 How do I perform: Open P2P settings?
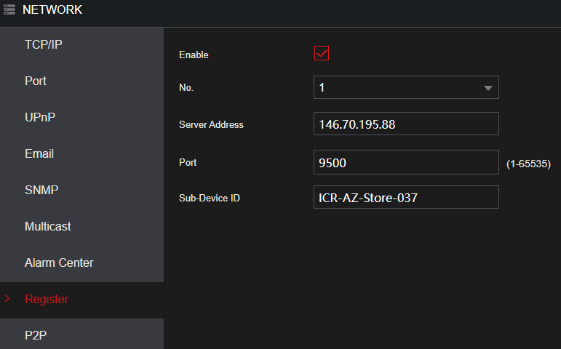pos(82,335)
